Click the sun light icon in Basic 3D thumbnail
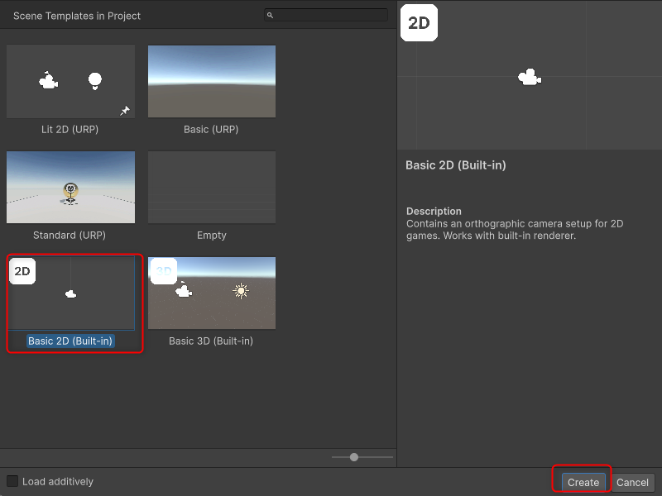 click(x=241, y=291)
